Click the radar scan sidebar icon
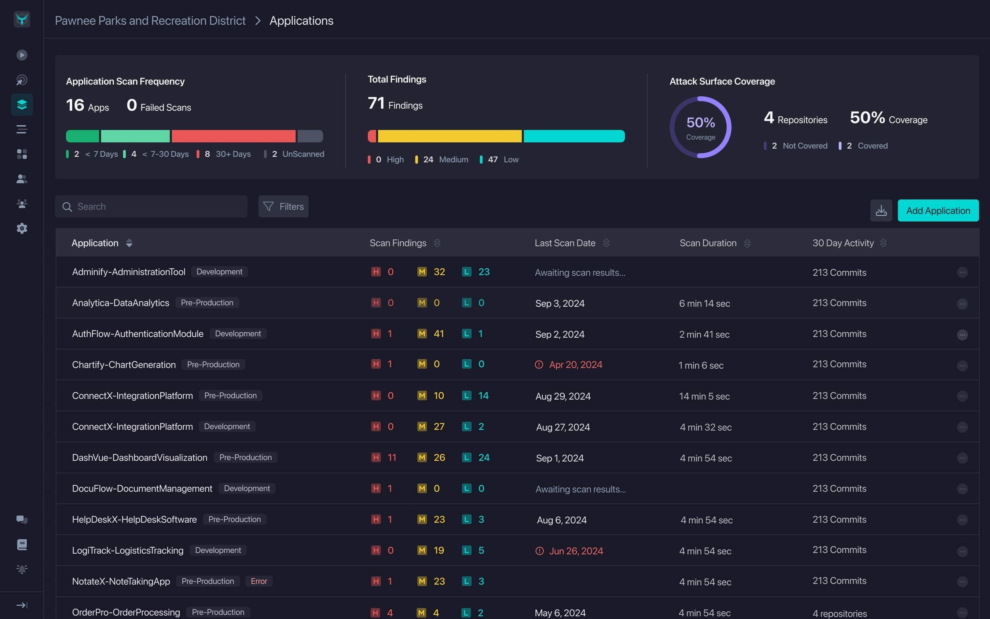 [x=22, y=80]
